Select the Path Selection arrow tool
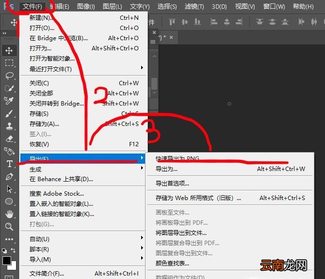 [x=9, y=189]
